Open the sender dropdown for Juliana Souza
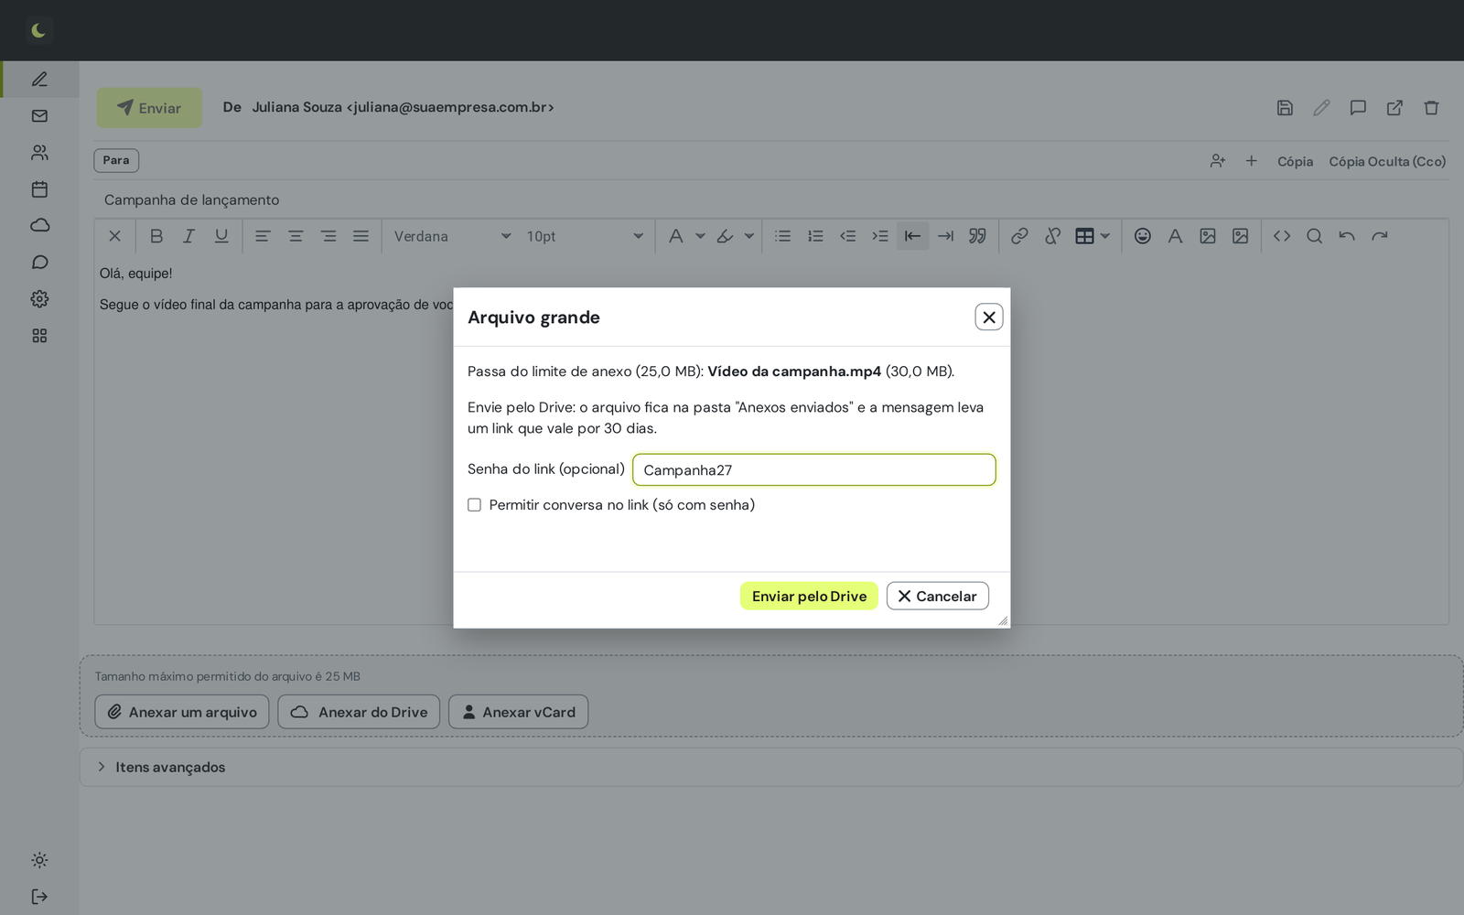The width and height of the screenshot is (1464, 915). pyautogui.click(x=403, y=107)
